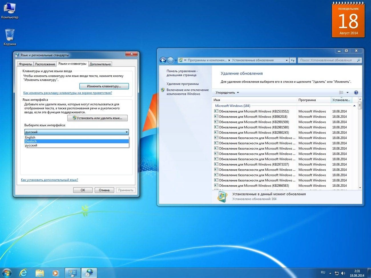The height and width of the screenshot is (278, 371).
Task: Go forward in the updates window
Action: click(170, 60)
